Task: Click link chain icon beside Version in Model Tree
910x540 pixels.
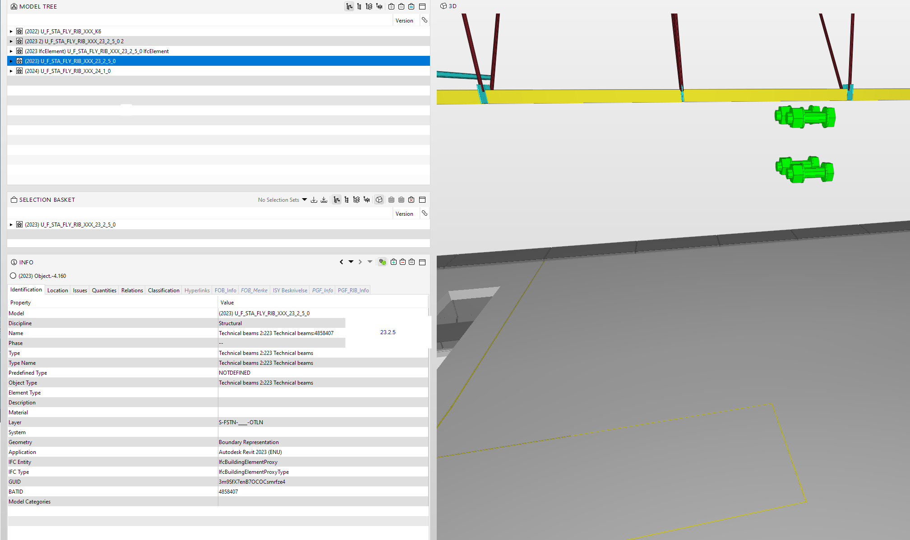Action: click(425, 20)
